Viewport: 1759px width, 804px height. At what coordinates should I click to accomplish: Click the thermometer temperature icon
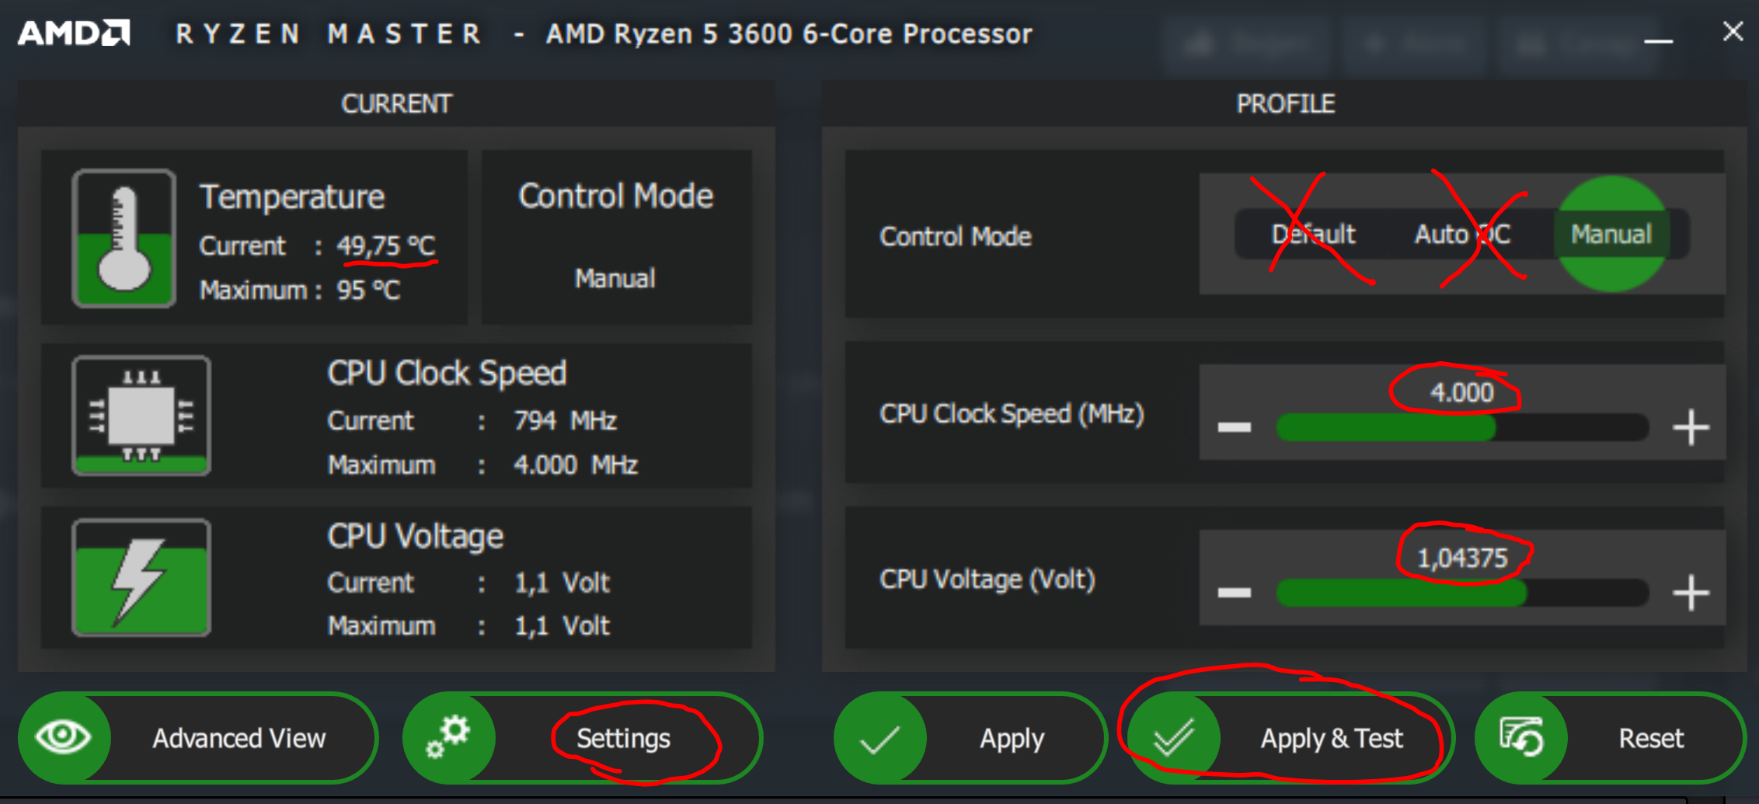point(124,238)
